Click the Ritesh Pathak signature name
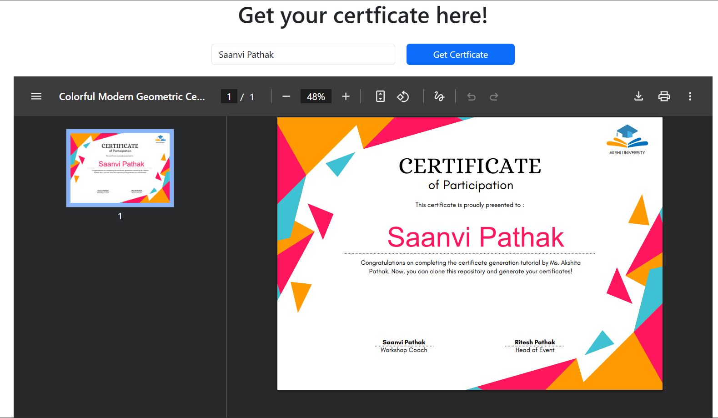The height and width of the screenshot is (418, 718). pyautogui.click(x=535, y=342)
